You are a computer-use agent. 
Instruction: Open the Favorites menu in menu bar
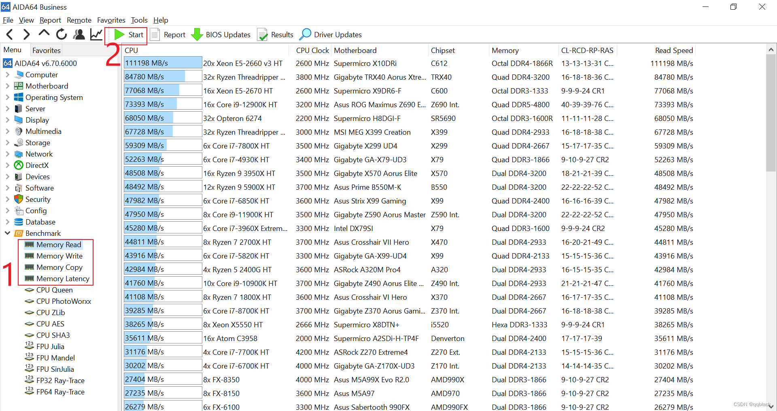click(111, 20)
